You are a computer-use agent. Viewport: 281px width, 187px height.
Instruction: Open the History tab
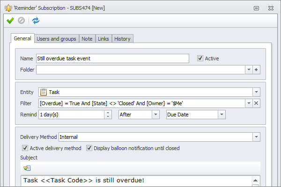pyautogui.click(x=122, y=39)
